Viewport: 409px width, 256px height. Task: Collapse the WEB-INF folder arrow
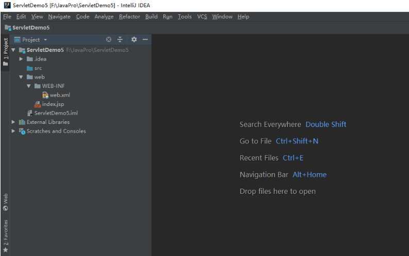(29, 86)
